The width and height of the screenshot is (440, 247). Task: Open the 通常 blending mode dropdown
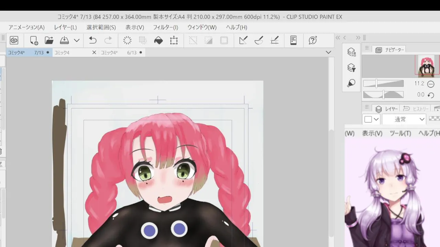404,119
